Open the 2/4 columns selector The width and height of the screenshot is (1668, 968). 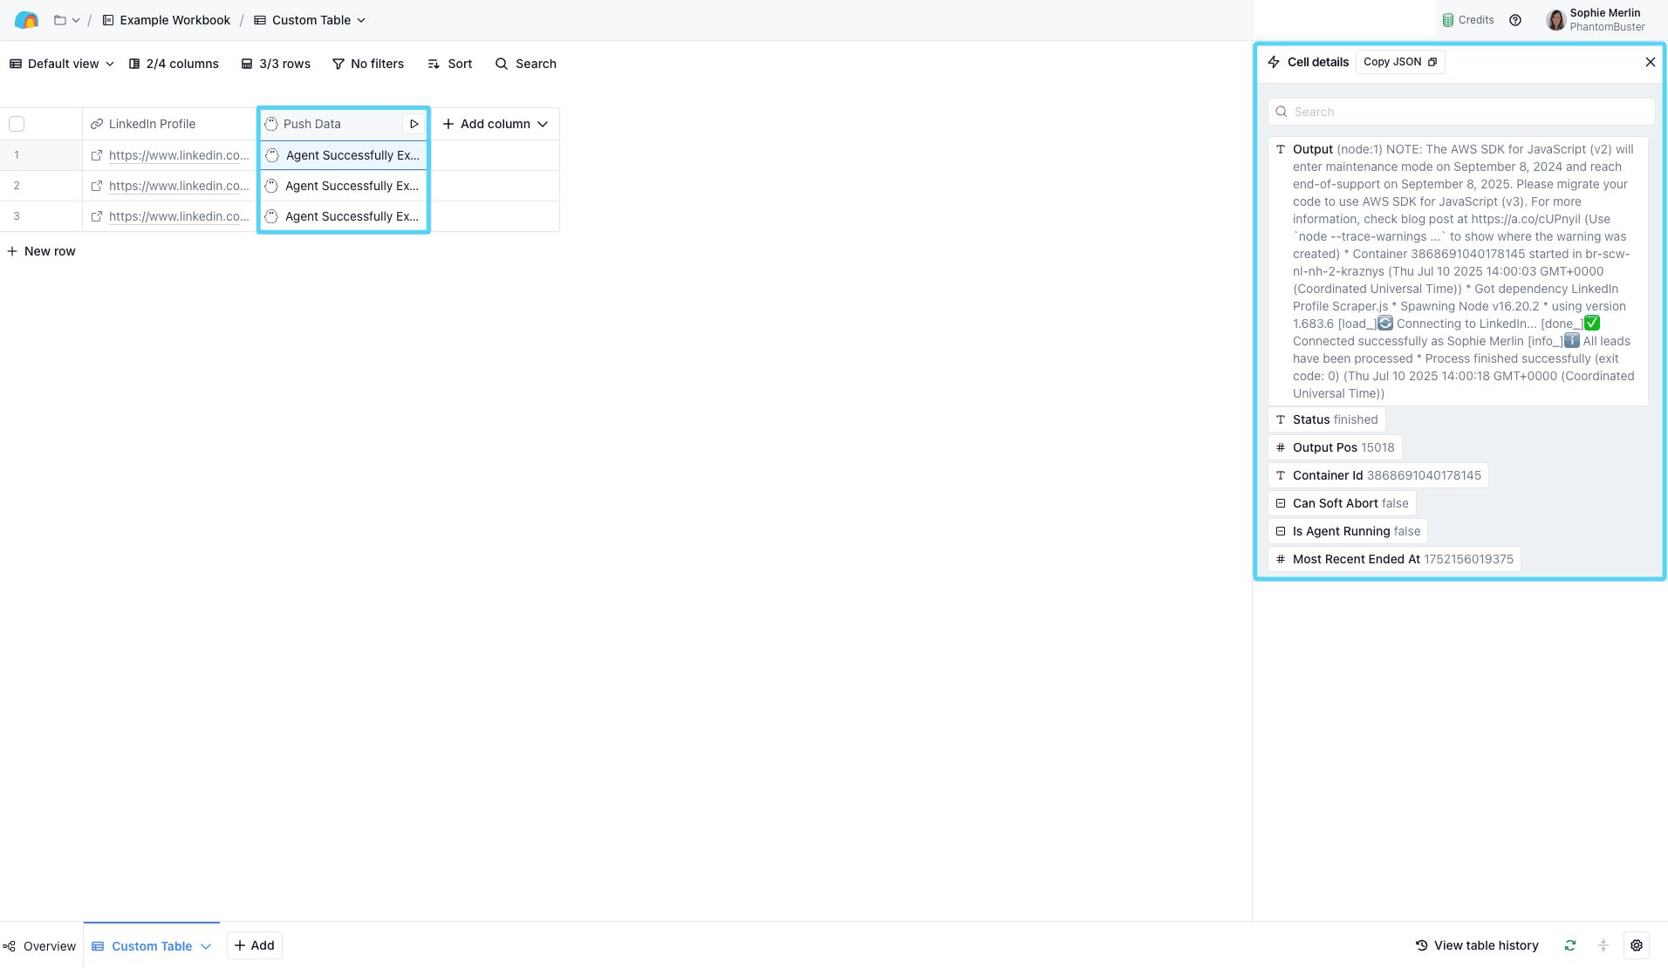click(174, 64)
